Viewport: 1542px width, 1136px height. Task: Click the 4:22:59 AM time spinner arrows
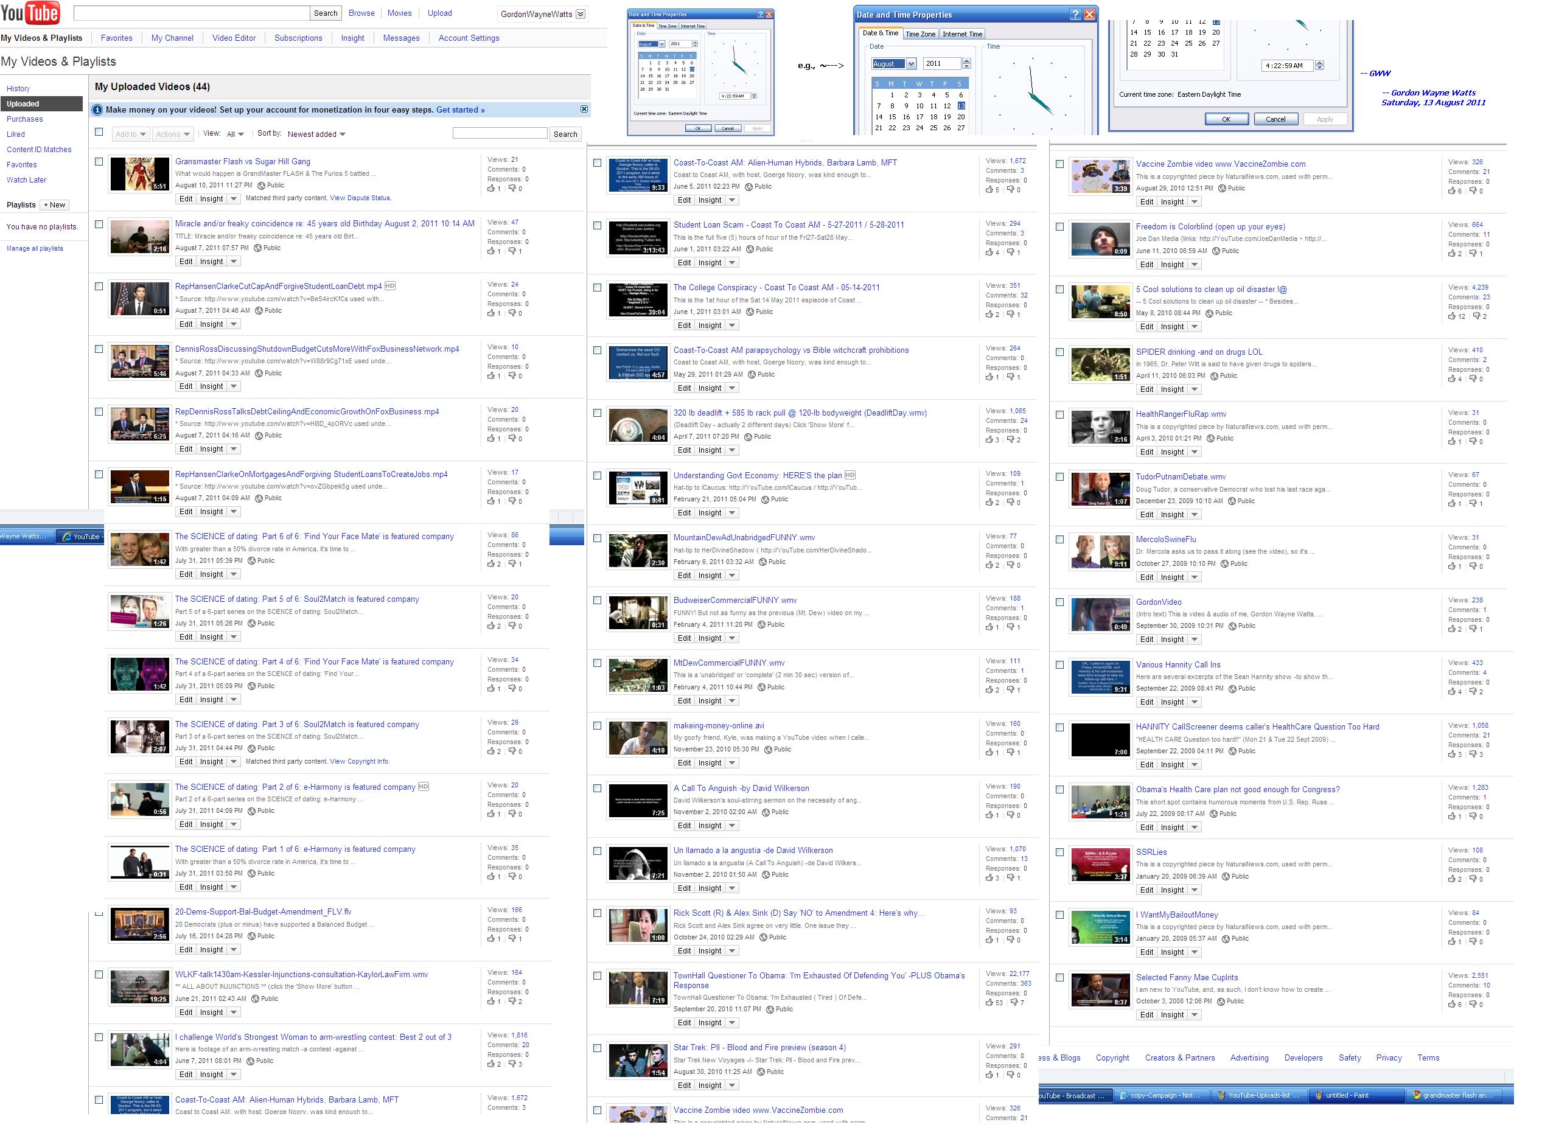point(1319,66)
